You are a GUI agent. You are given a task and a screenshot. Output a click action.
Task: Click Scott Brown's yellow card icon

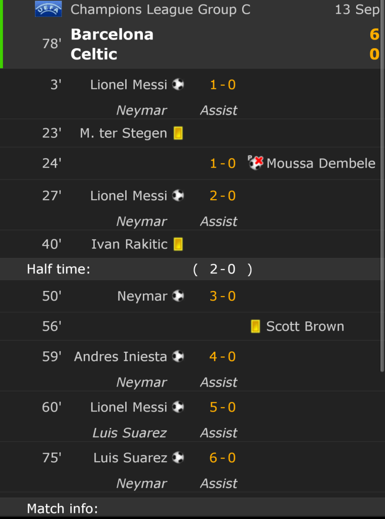[255, 326]
